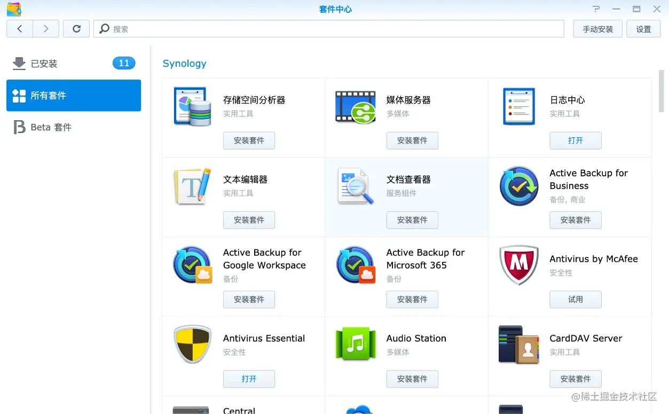Open 日志中心 with the 打开 button
This screenshot has width=669, height=414.
click(x=576, y=140)
